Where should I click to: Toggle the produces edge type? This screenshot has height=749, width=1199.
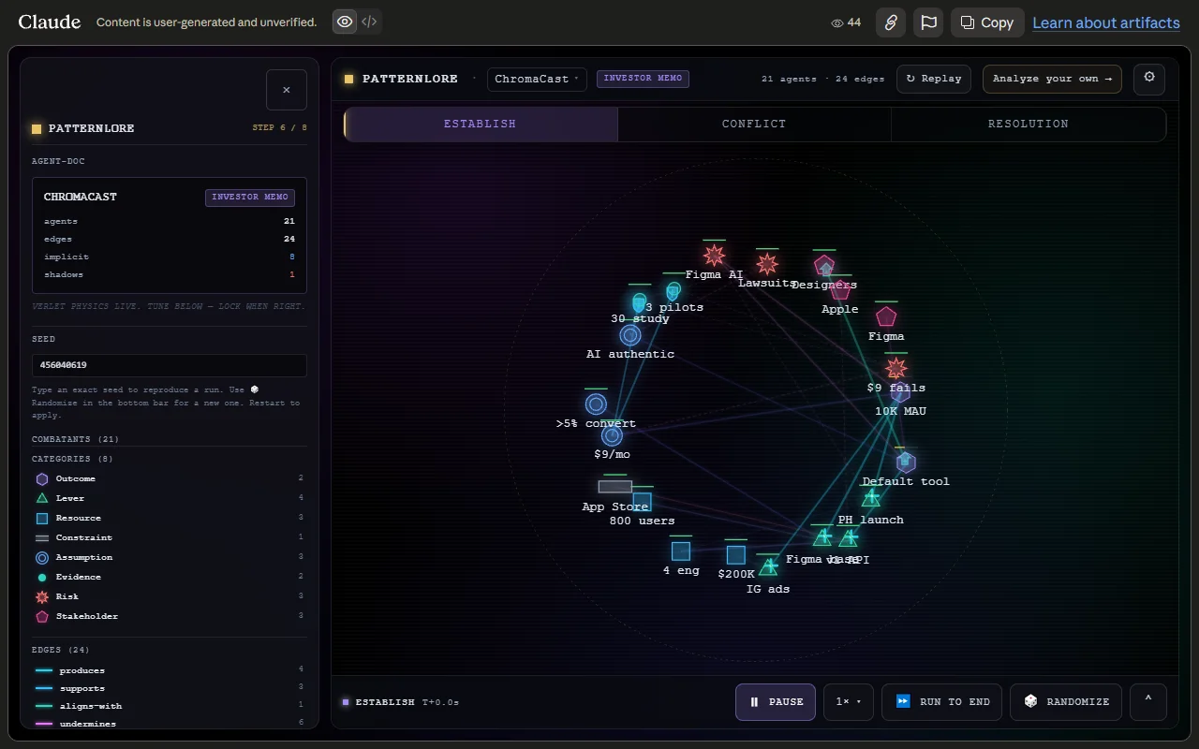[x=170, y=670]
